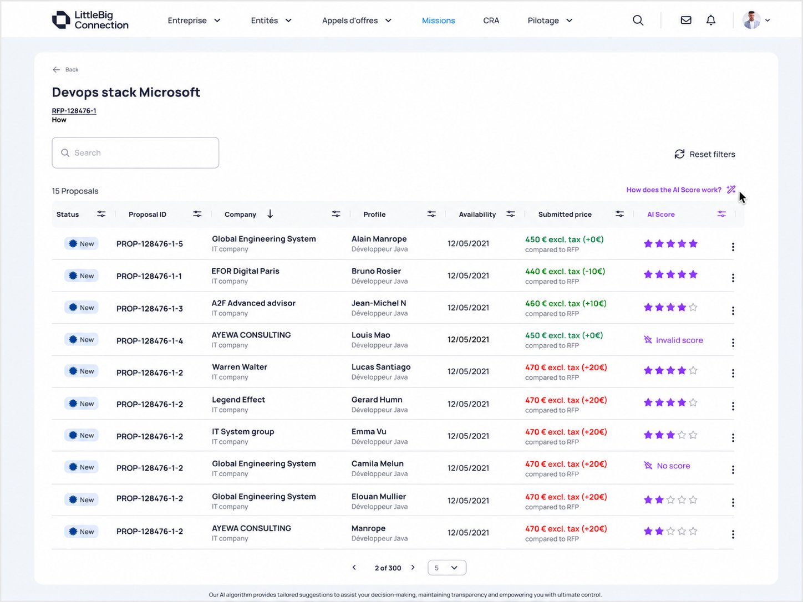Open the Status column filter icon
The width and height of the screenshot is (803, 602).
click(x=101, y=214)
